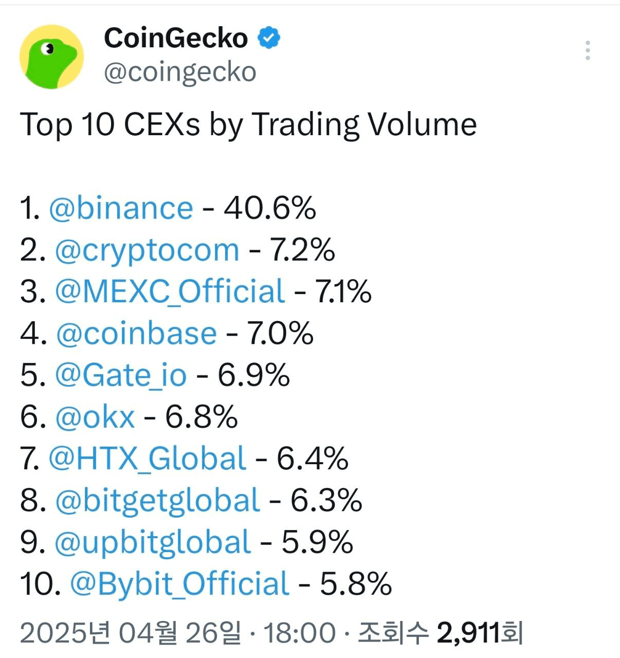Click the @MEXC_Official mention link
The image size is (620, 658).
click(170, 291)
